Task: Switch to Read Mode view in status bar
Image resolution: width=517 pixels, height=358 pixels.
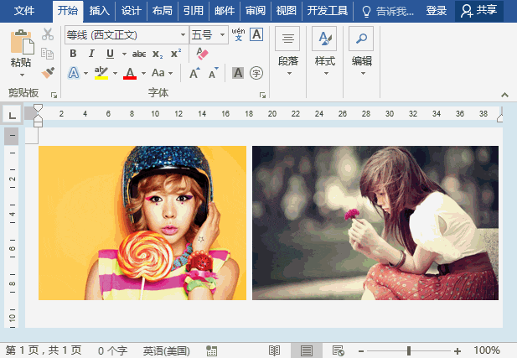Action: point(274,350)
